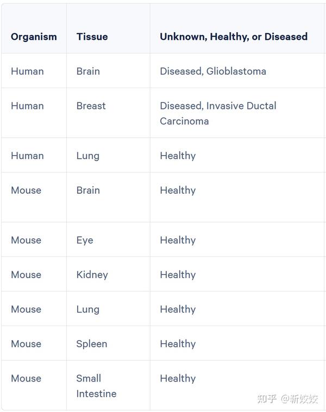
Task: Select the Kidney tissue cell
Action: click(x=92, y=275)
